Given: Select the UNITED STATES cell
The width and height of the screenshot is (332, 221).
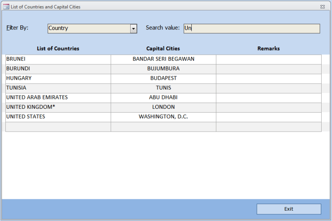Looking at the screenshot, I should [x=58, y=117].
